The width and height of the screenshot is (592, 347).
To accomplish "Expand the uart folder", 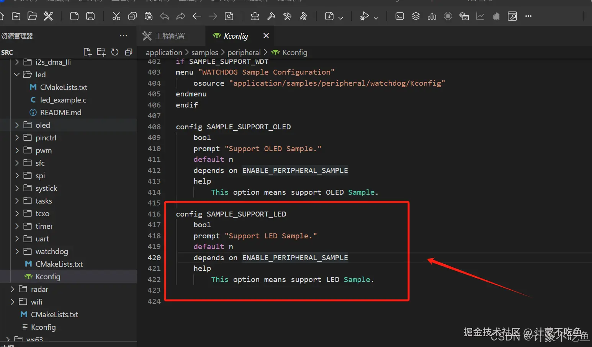I will click(x=17, y=239).
